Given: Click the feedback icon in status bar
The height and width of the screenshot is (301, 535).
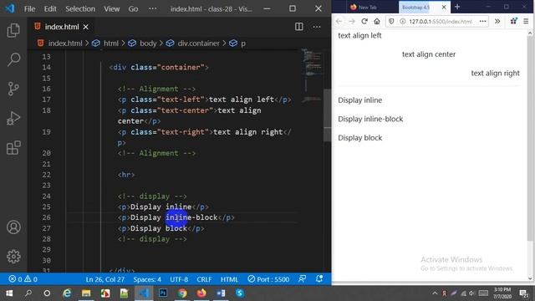Looking at the screenshot, I should click(302, 279).
